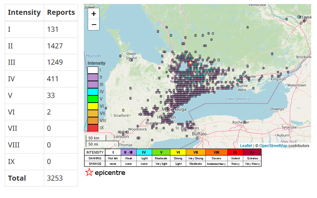The height and width of the screenshot is (198, 317).
Task: Click the II-III Weak cell in intensity scale
Action: pyautogui.click(x=129, y=158)
